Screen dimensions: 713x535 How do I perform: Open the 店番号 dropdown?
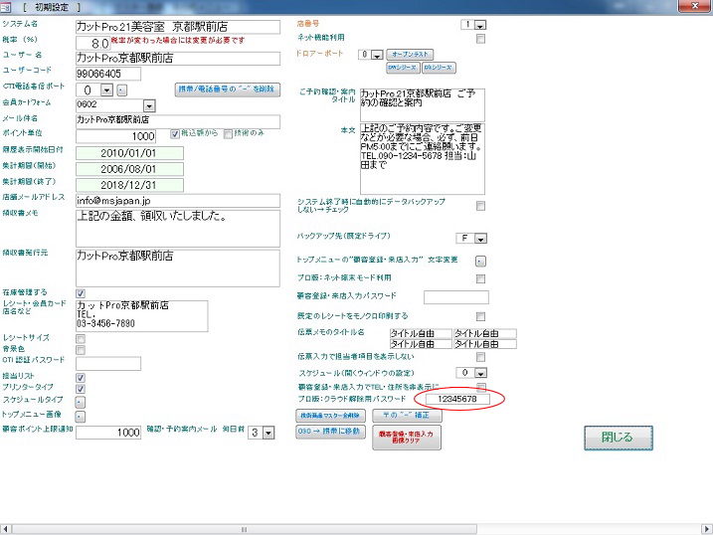click(x=480, y=25)
